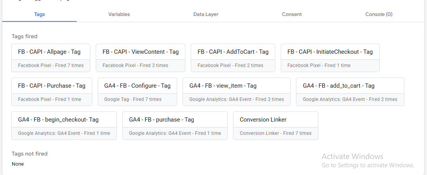Select GA4 - FB - view_item tag card
427x175 pixels.
236,92
